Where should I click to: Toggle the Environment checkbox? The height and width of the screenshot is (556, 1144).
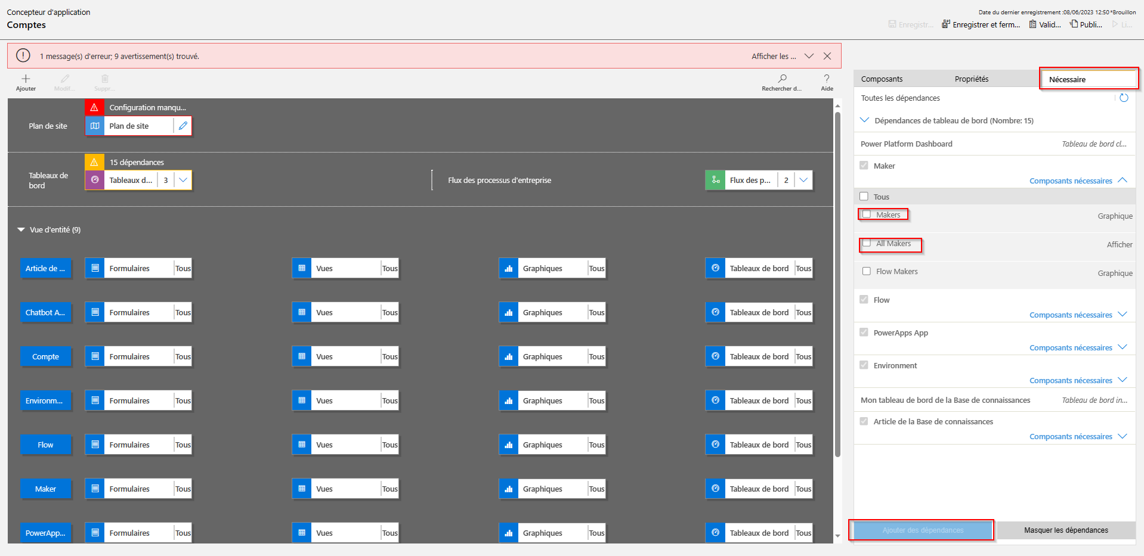[864, 365]
